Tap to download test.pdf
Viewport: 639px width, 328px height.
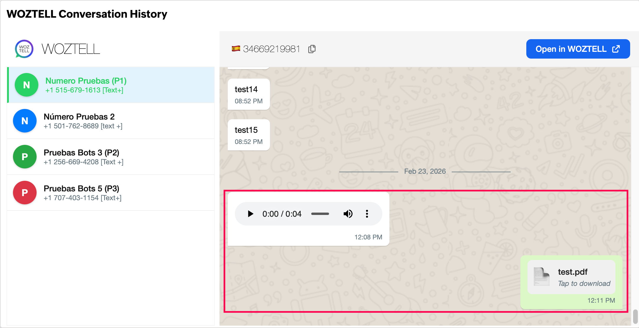click(584, 284)
